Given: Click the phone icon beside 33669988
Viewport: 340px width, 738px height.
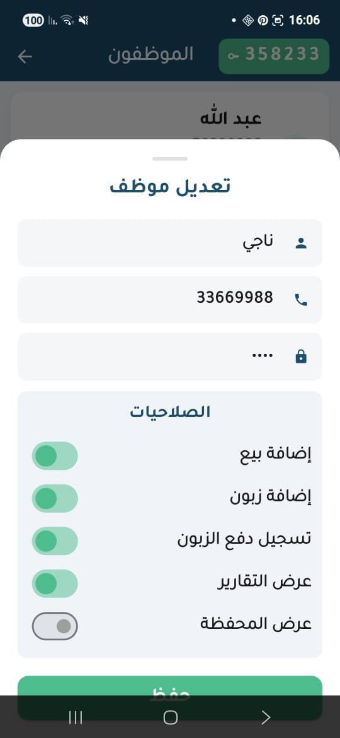Looking at the screenshot, I should [x=300, y=300].
